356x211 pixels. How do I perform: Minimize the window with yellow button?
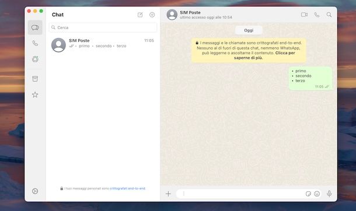(35, 11)
